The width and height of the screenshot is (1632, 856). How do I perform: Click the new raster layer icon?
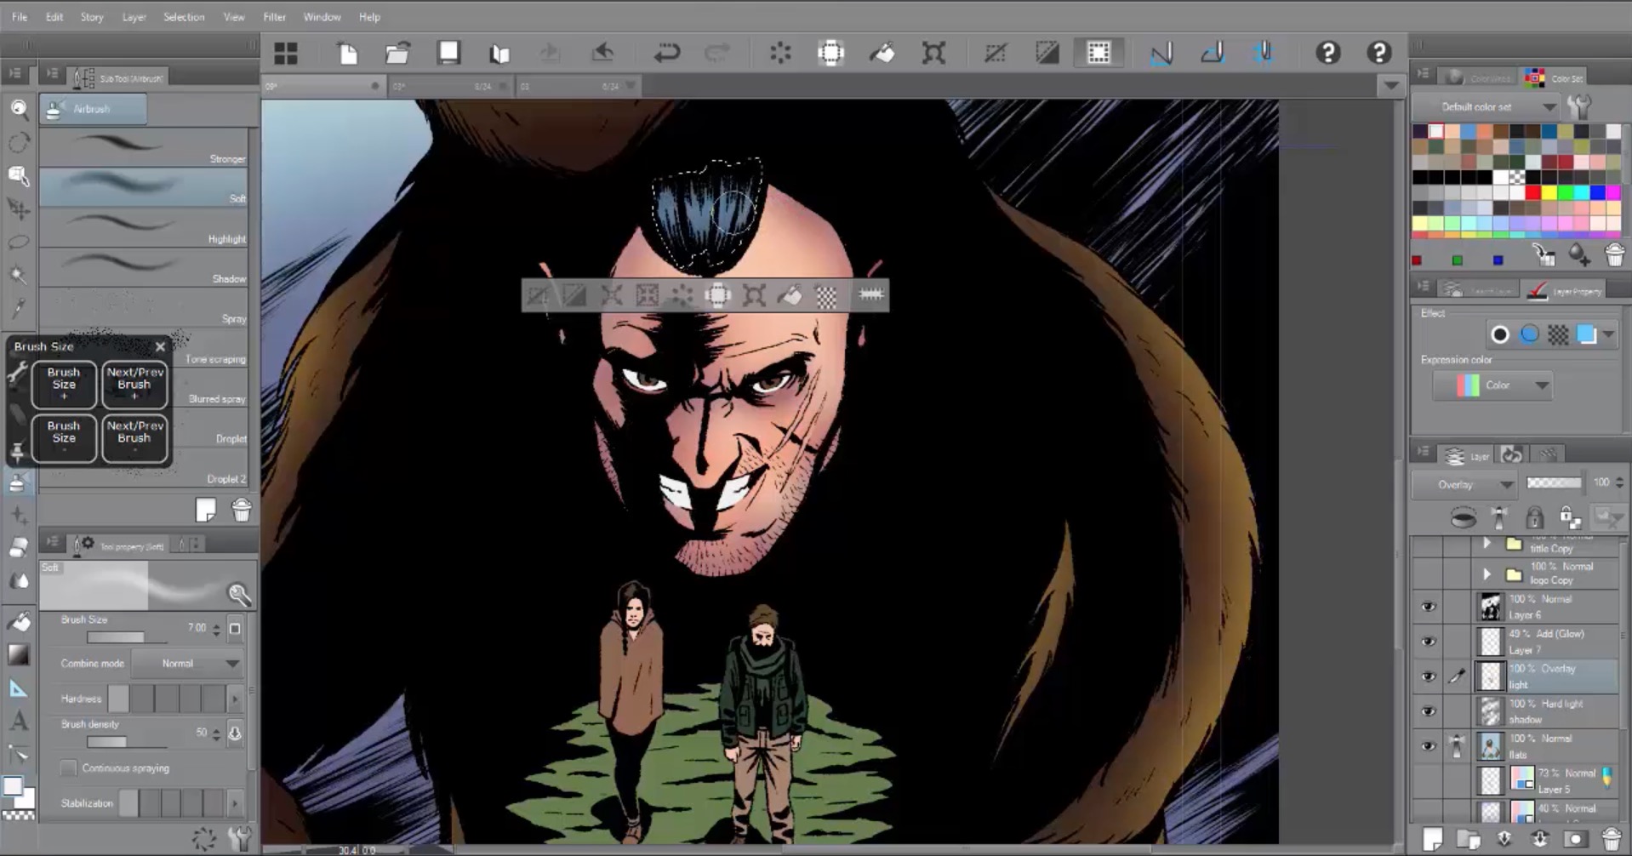[x=1433, y=839]
